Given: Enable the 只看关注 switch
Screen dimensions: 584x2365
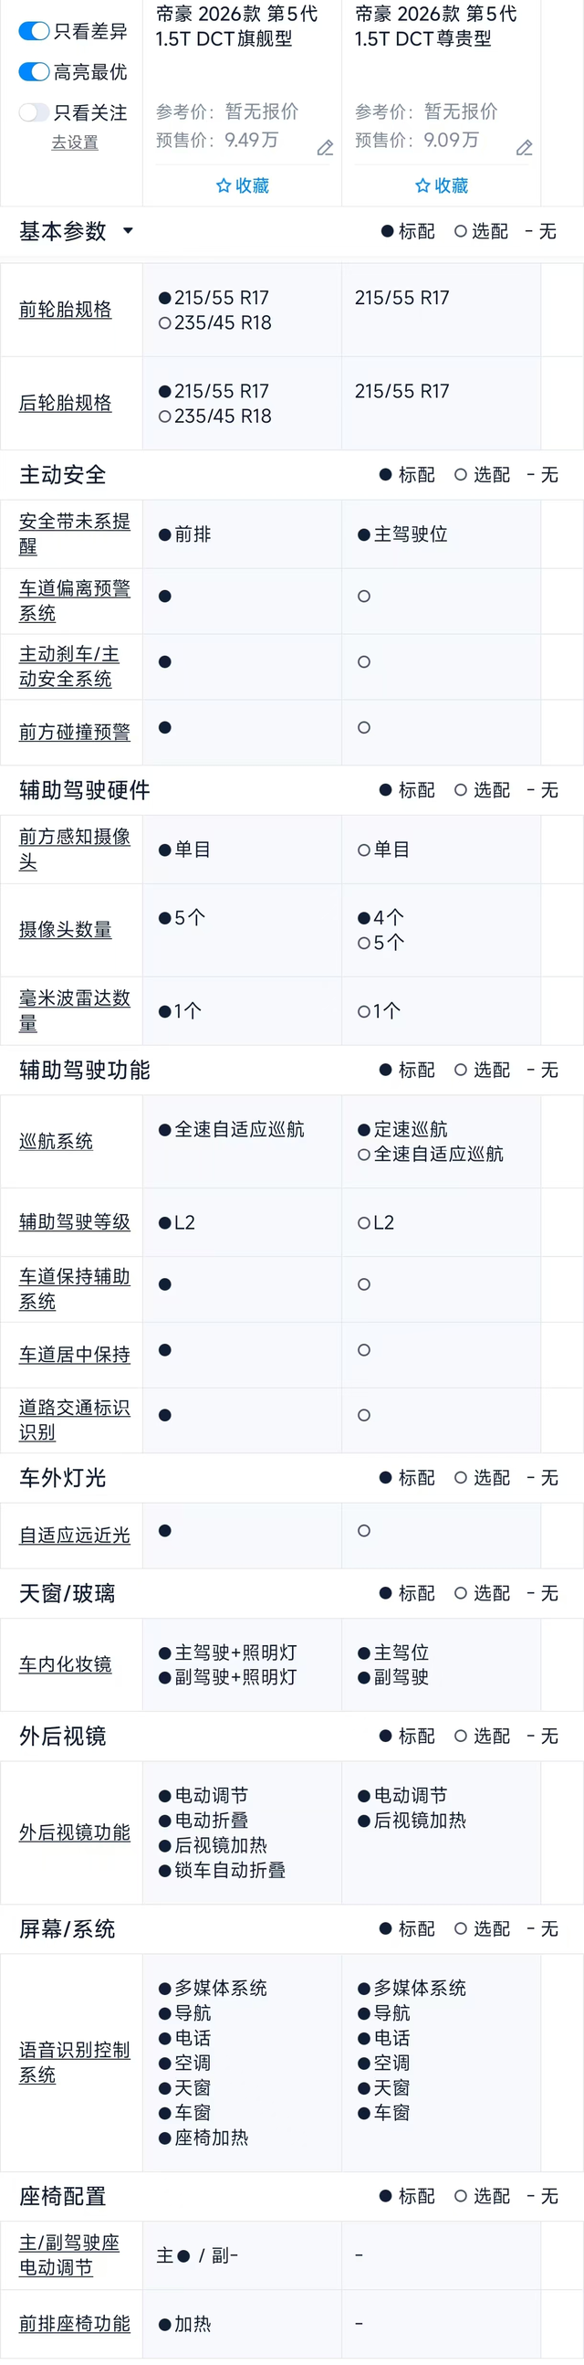Looking at the screenshot, I should tap(34, 112).
